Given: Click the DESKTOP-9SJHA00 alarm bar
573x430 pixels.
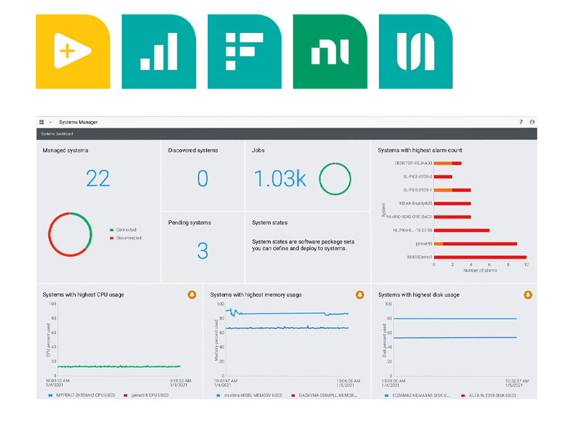Looking at the screenshot, I should [x=448, y=163].
